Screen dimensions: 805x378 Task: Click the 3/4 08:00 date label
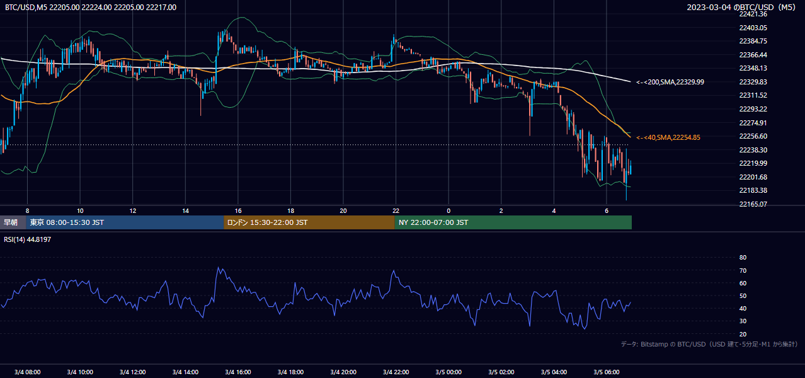coord(27,372)
